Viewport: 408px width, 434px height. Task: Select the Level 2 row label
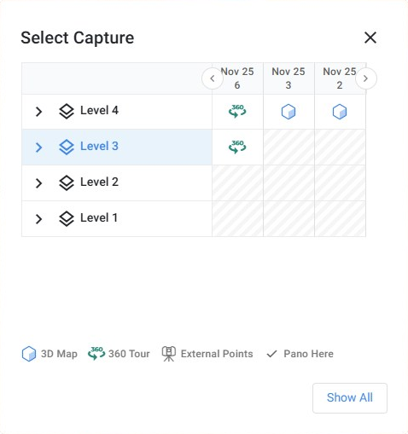click(99, 182)
